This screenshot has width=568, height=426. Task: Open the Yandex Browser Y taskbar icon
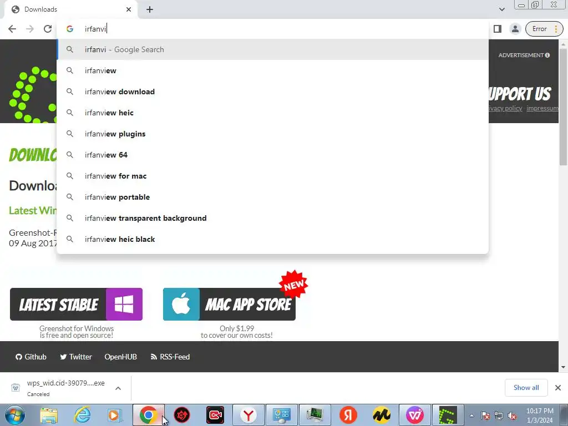coord(248,415)
